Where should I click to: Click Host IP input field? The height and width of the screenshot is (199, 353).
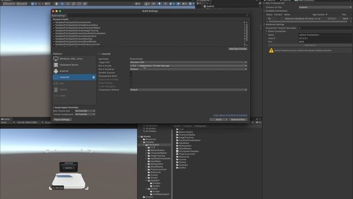coord(325,38)
